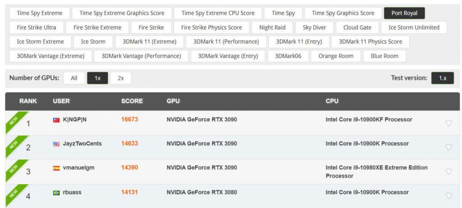Click the Spain flag icon beside vmanuelgm

tap(56, 168)
